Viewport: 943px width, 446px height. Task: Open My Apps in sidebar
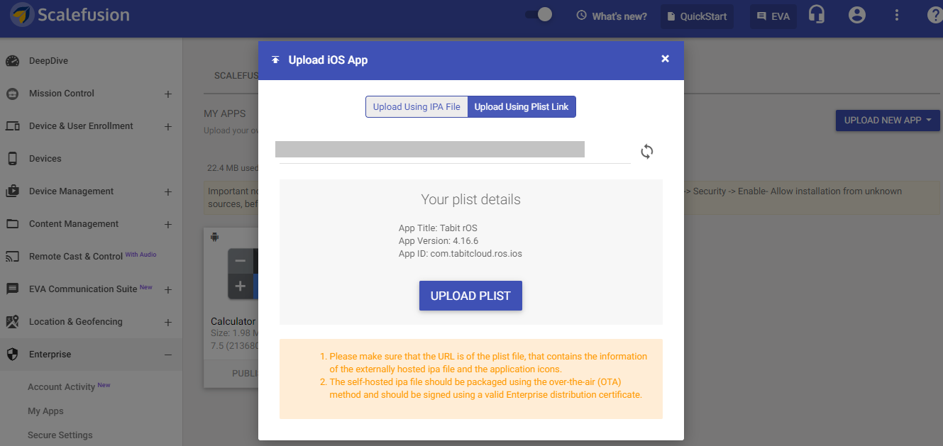pos(45,411)
